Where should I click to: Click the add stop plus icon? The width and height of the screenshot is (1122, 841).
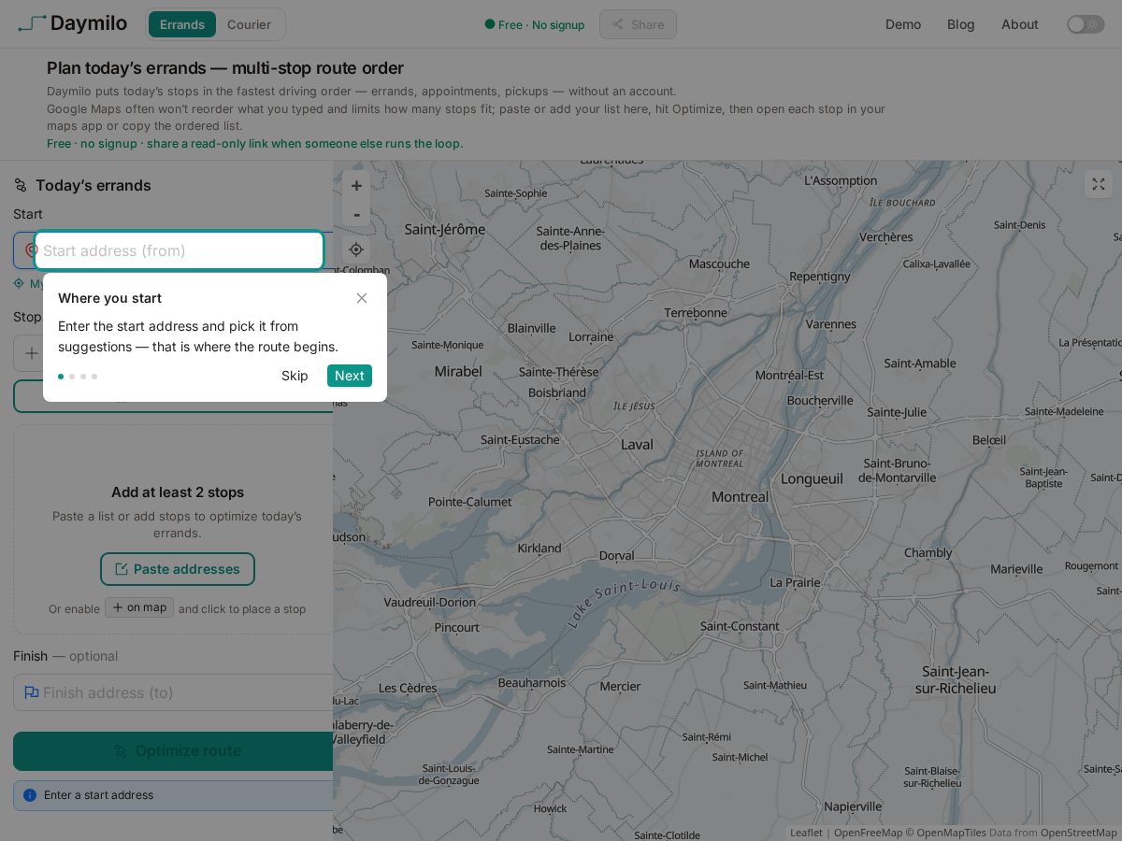[32, 353]
